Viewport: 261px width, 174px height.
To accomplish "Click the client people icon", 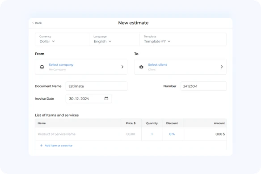I will tap(141, 67).
